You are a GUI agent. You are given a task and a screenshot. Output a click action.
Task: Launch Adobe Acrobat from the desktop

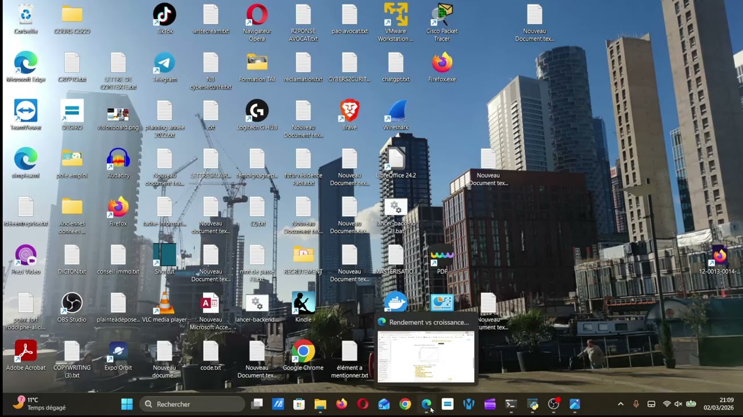pyautogui.click(x=26, y=355)
